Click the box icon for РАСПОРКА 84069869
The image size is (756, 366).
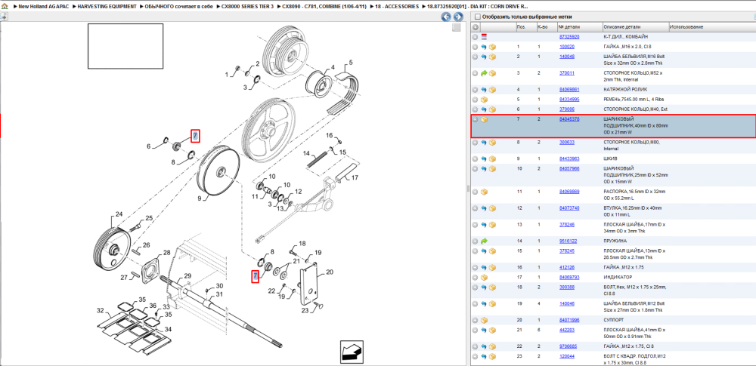point(484,192)
